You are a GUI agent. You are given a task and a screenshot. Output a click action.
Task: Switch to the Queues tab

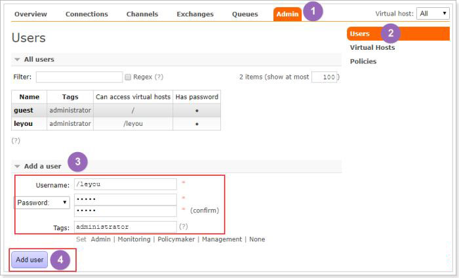pyautogui.click(x=245, y=14)
